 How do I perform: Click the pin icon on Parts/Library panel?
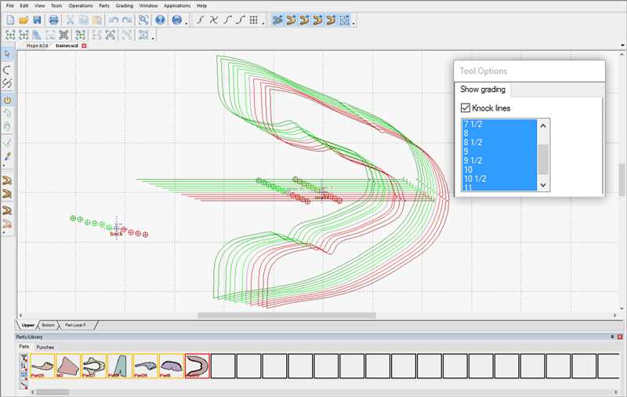612,337
